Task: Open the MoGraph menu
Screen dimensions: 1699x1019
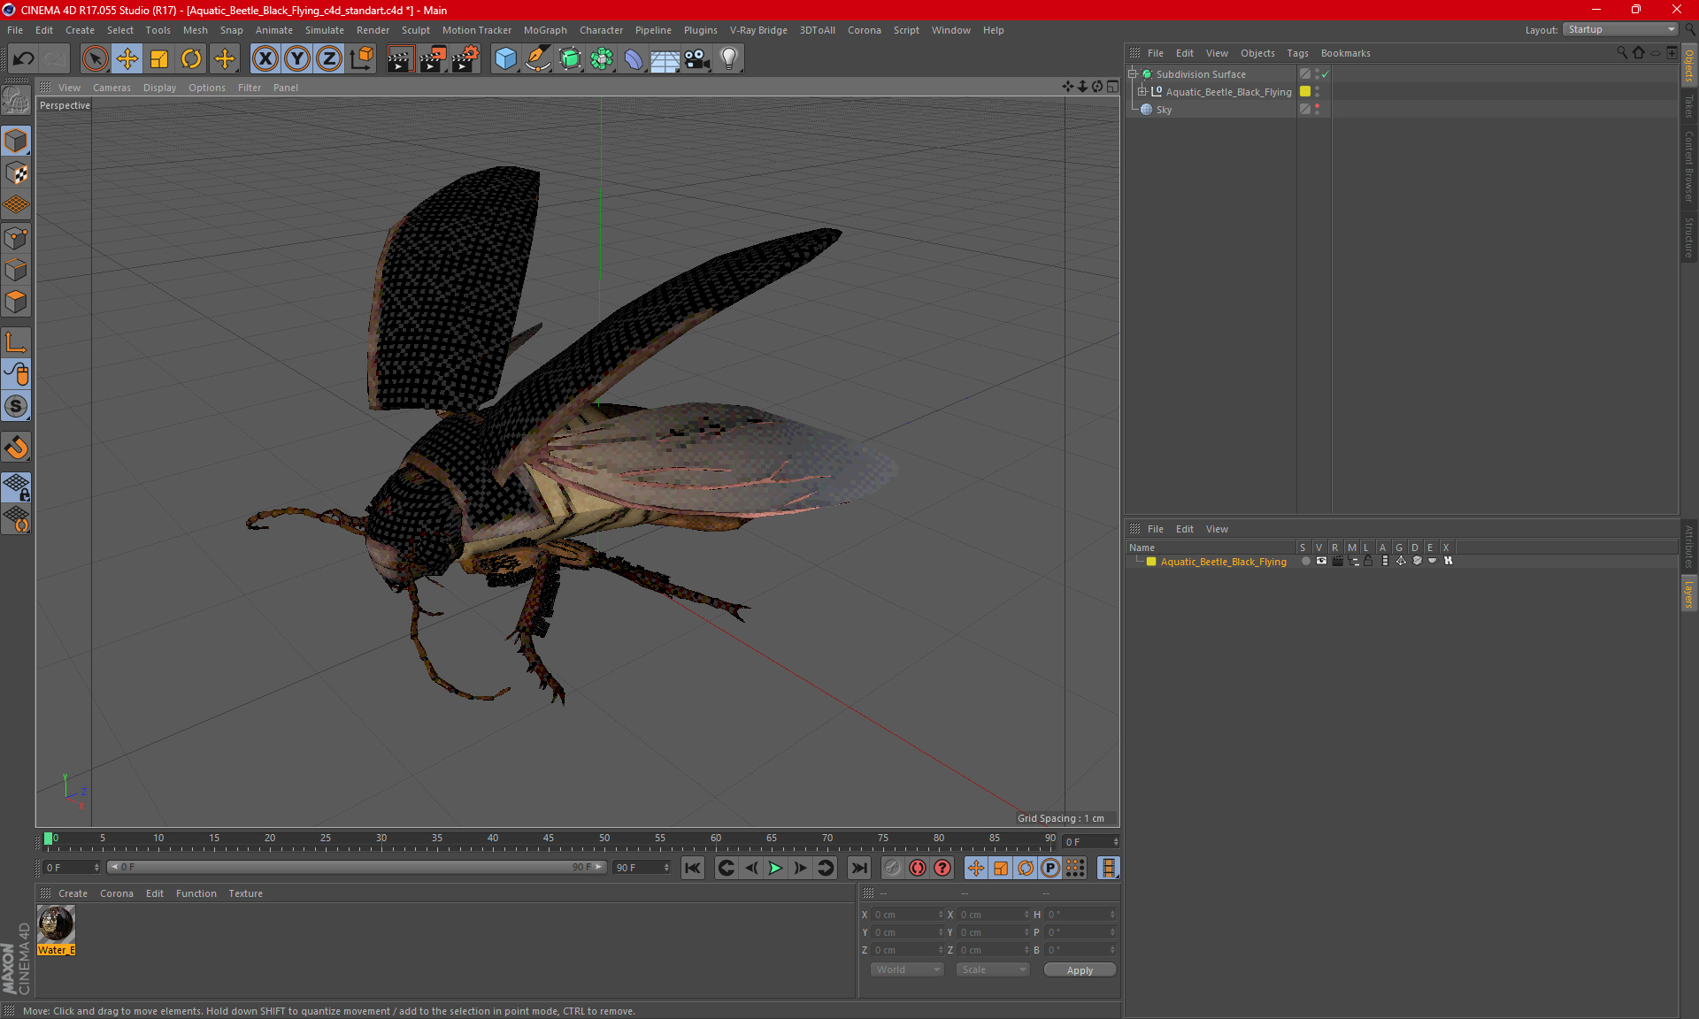Action: pos(545,30)
